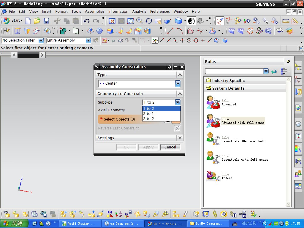Screen dimensions: 304x228
Task: Open the Roles tab in resource bar
Action: pos(298,174)
